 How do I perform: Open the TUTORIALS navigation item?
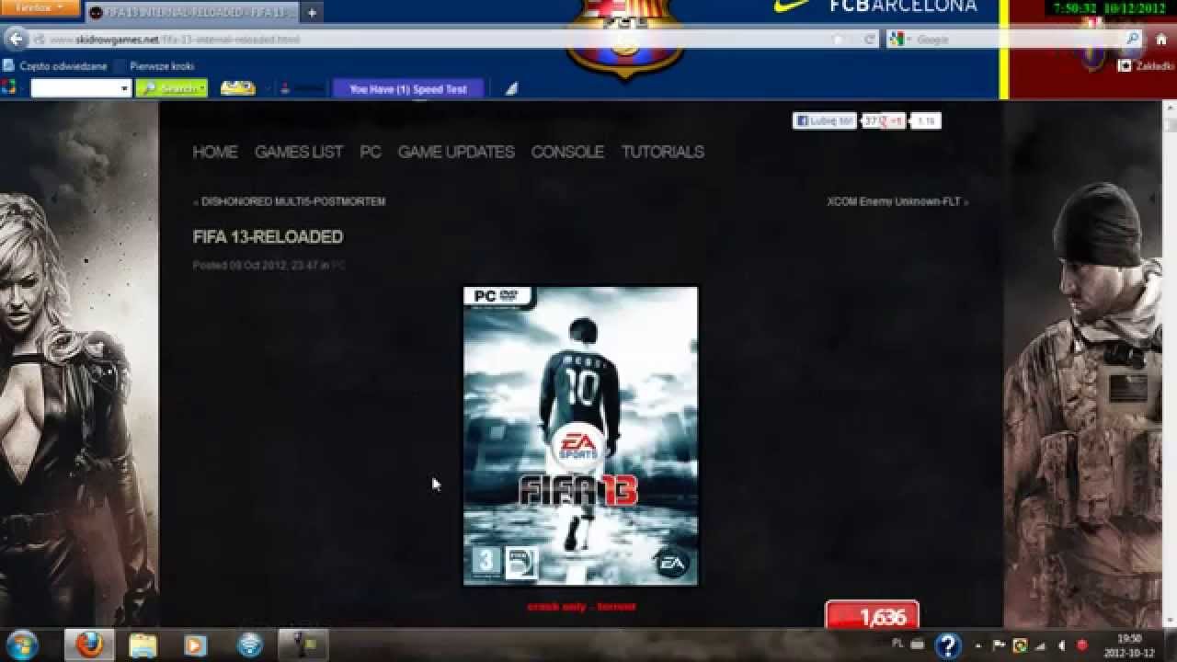[x=663, y=152]
